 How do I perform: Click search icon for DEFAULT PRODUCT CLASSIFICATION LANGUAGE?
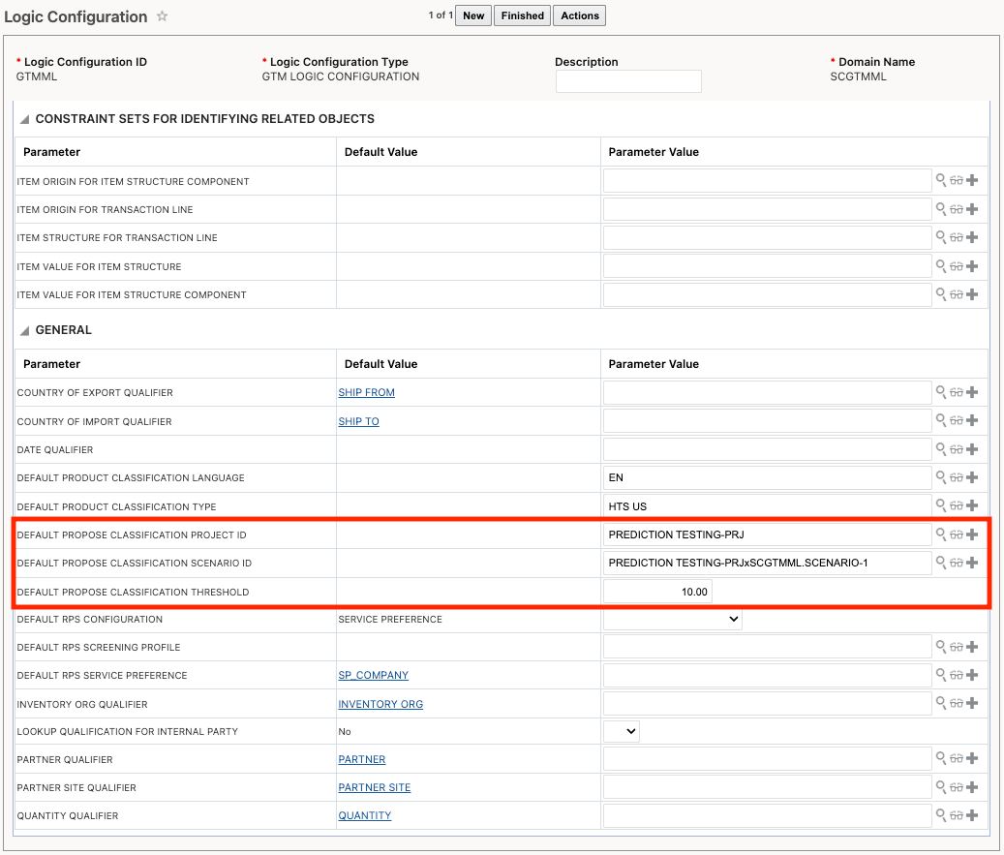[941, 477]
